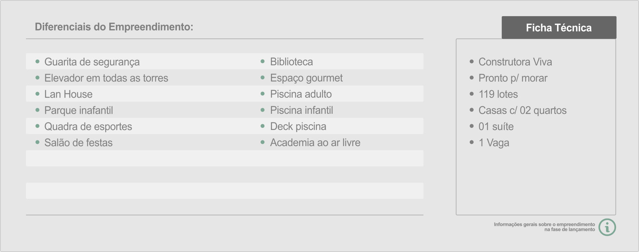Open the Ficha Técnica tab
Screen dimensions: 639x252
[559, 28]
